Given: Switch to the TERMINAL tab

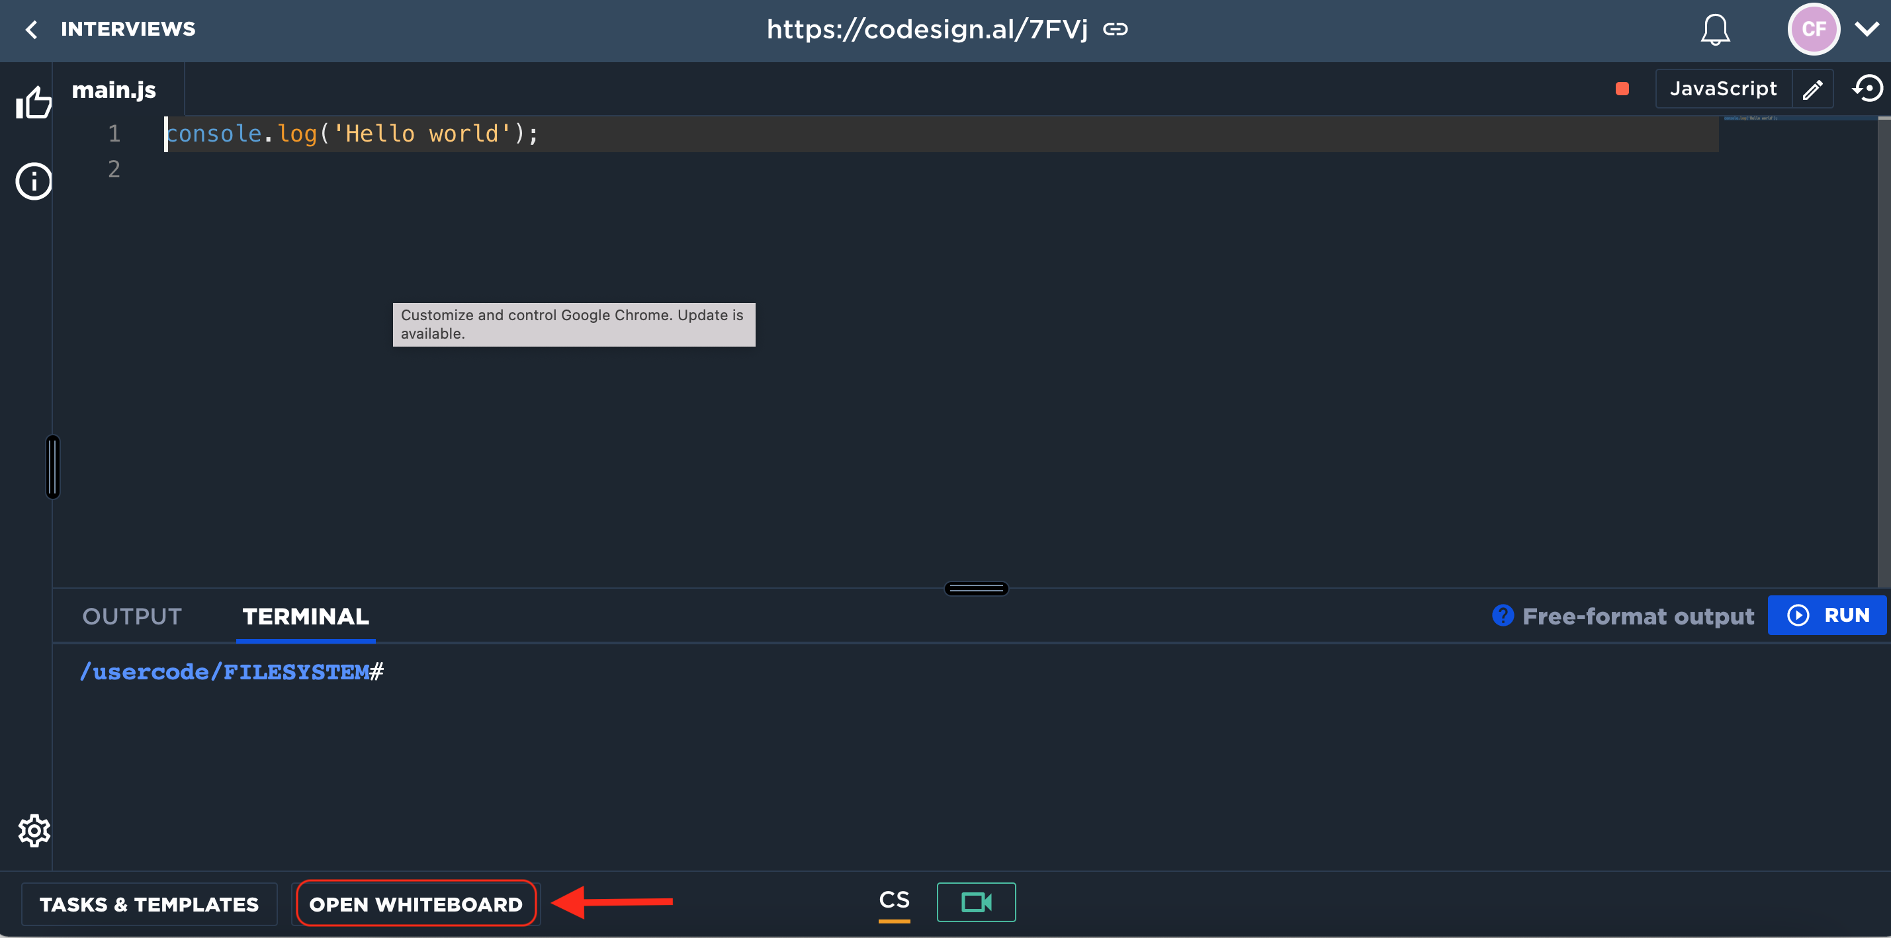Looking at the screenshot, I should click(x=306, y=617).
